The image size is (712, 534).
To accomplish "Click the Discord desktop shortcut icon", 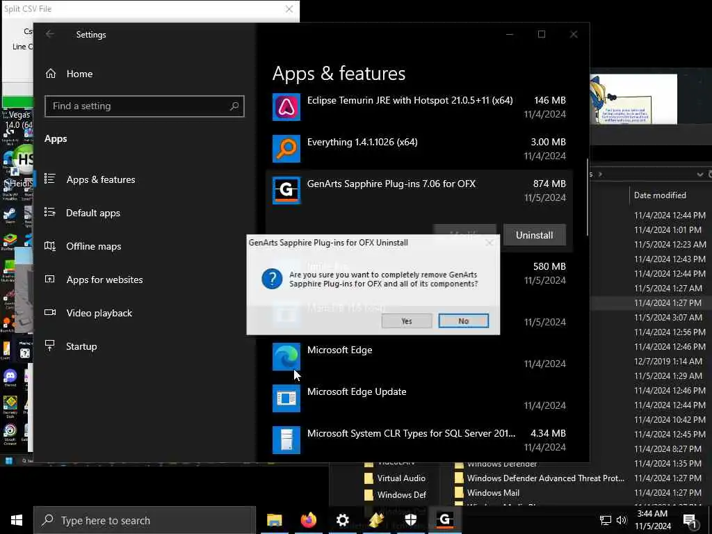I will (x=10, y=378).
